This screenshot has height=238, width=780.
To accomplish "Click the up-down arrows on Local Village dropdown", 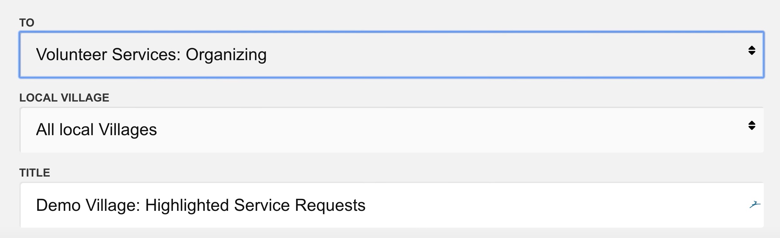I will point(752,125).
